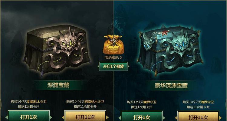Open one lucky bag with 开启1个福袋
The width and height of the screenshot is (227, 121).
tap(113, 66)
